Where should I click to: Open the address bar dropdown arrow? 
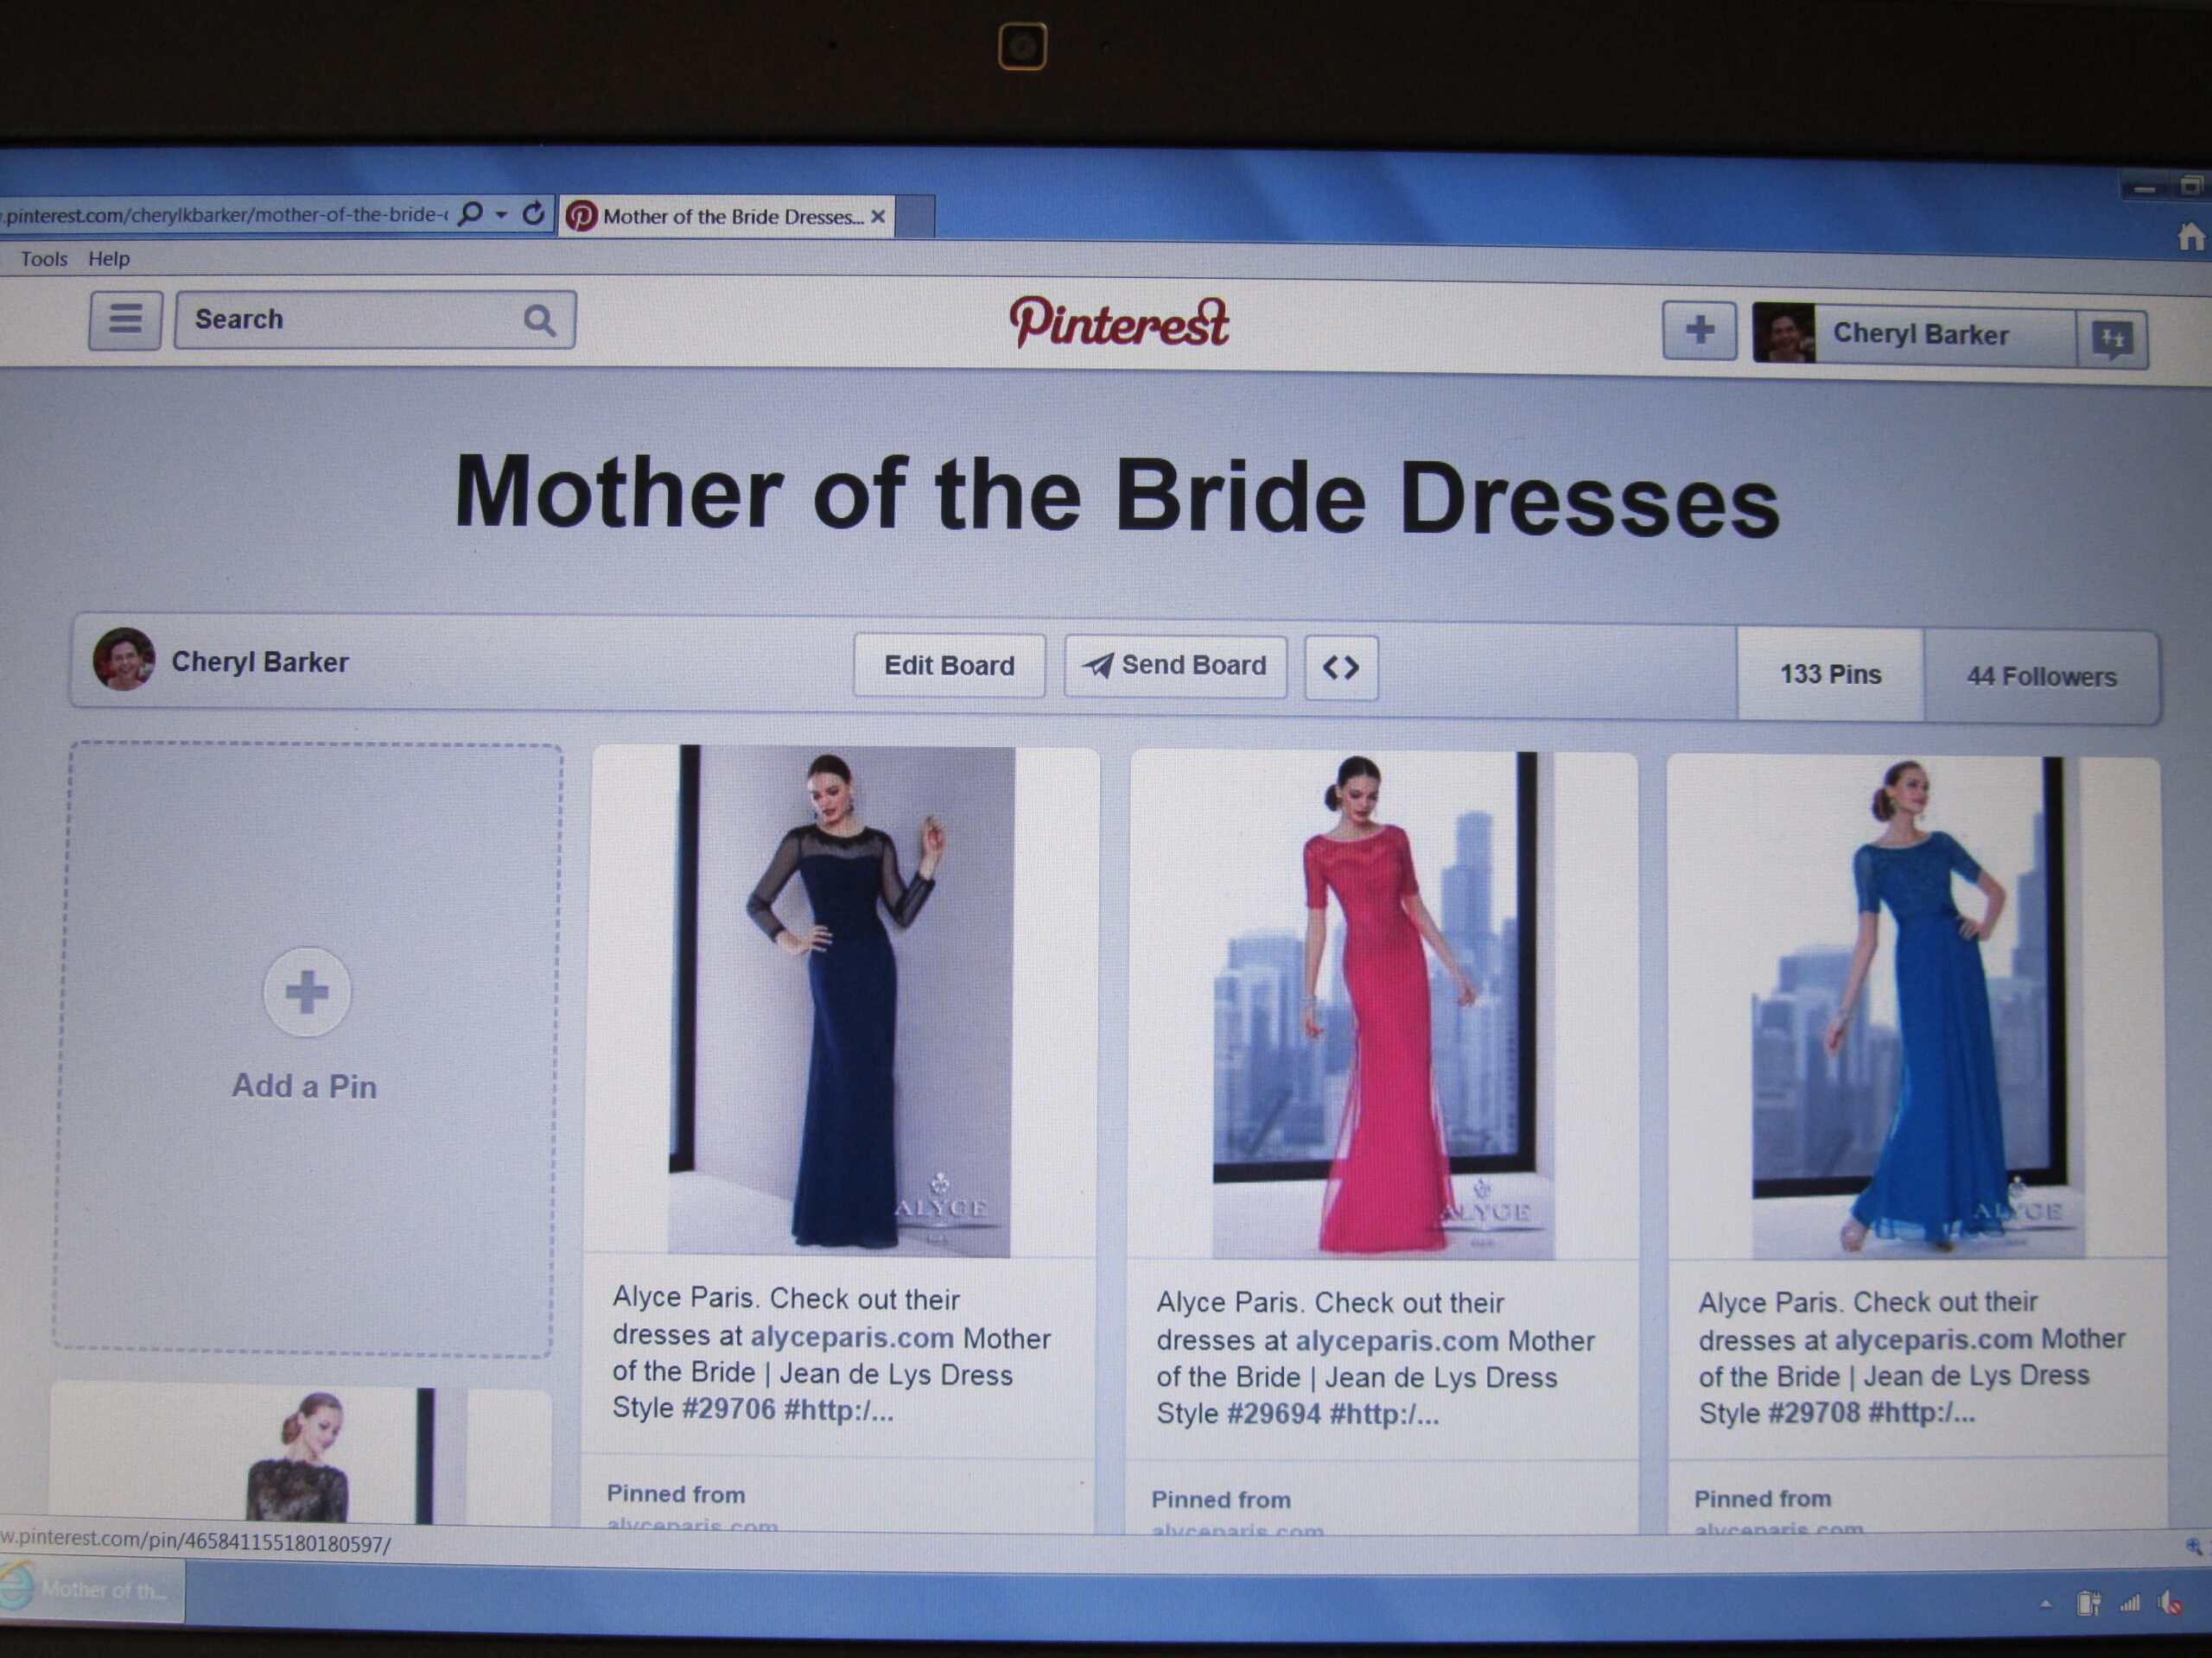coord(502,215)
